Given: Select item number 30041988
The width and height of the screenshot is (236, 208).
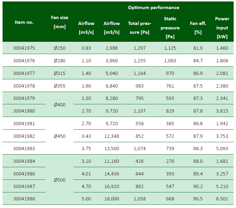Looking at the screenshot, I should coord(24,199).
